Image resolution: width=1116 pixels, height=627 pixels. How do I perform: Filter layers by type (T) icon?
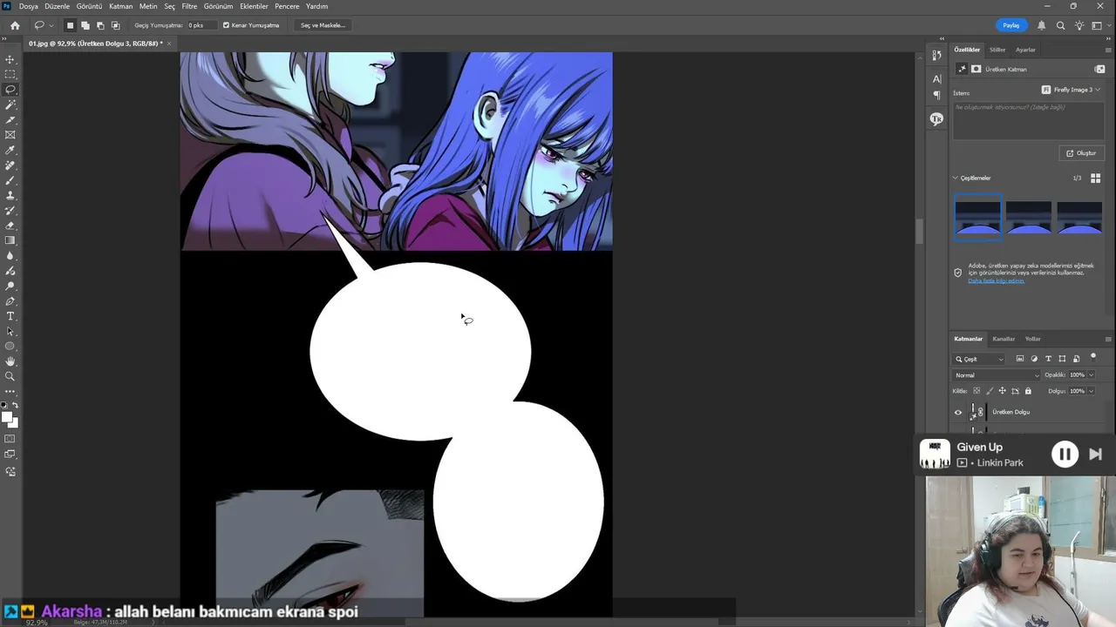(1048, 359)
